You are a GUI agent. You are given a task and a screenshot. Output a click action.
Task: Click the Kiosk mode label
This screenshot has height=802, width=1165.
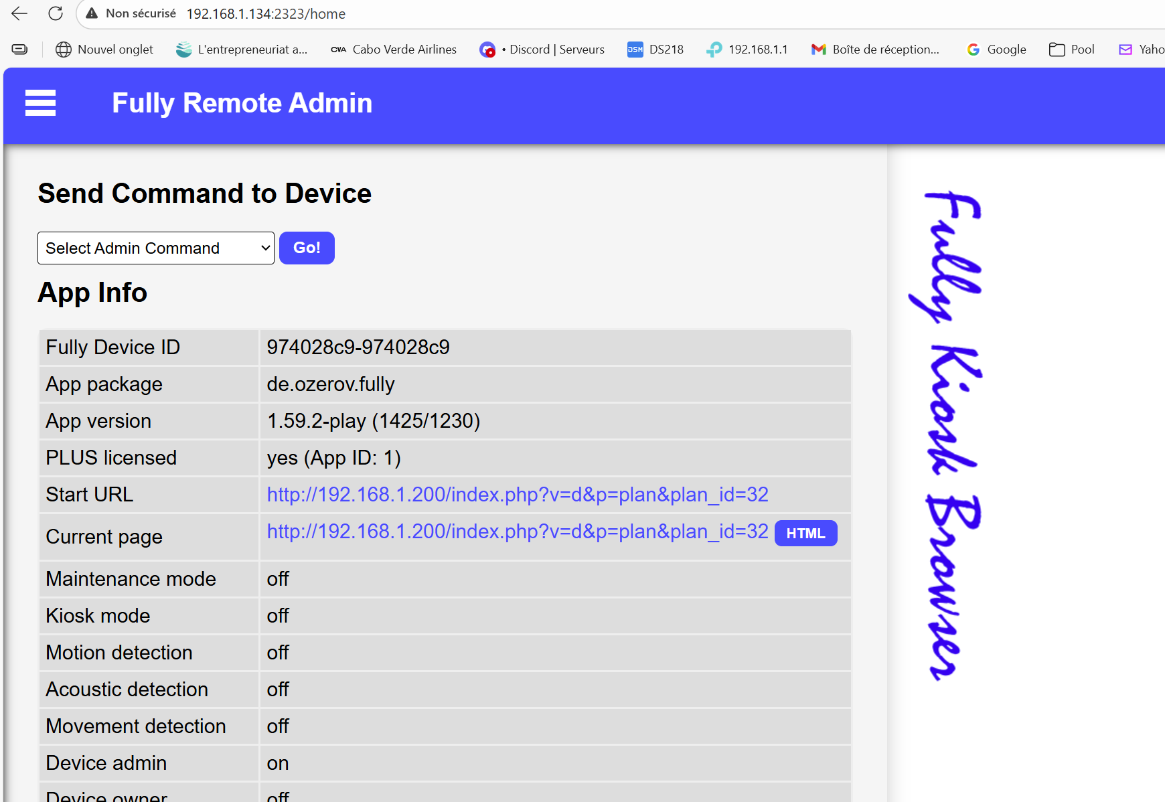point(98,616)
